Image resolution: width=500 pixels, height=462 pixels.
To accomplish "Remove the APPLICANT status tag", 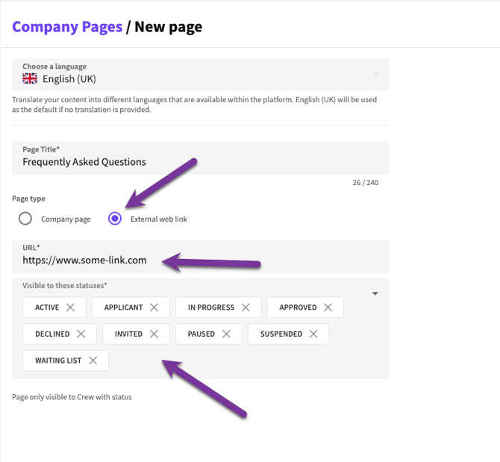I will [x=154, y=308].
